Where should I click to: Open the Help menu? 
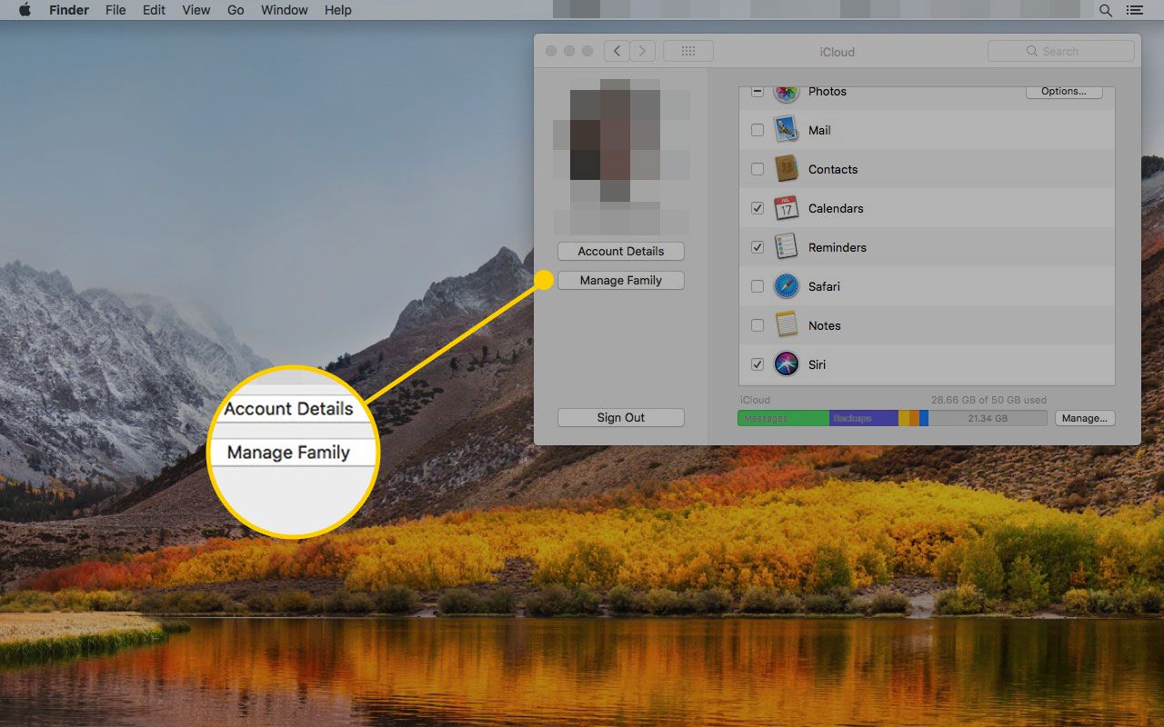click(x=337, y=10)
